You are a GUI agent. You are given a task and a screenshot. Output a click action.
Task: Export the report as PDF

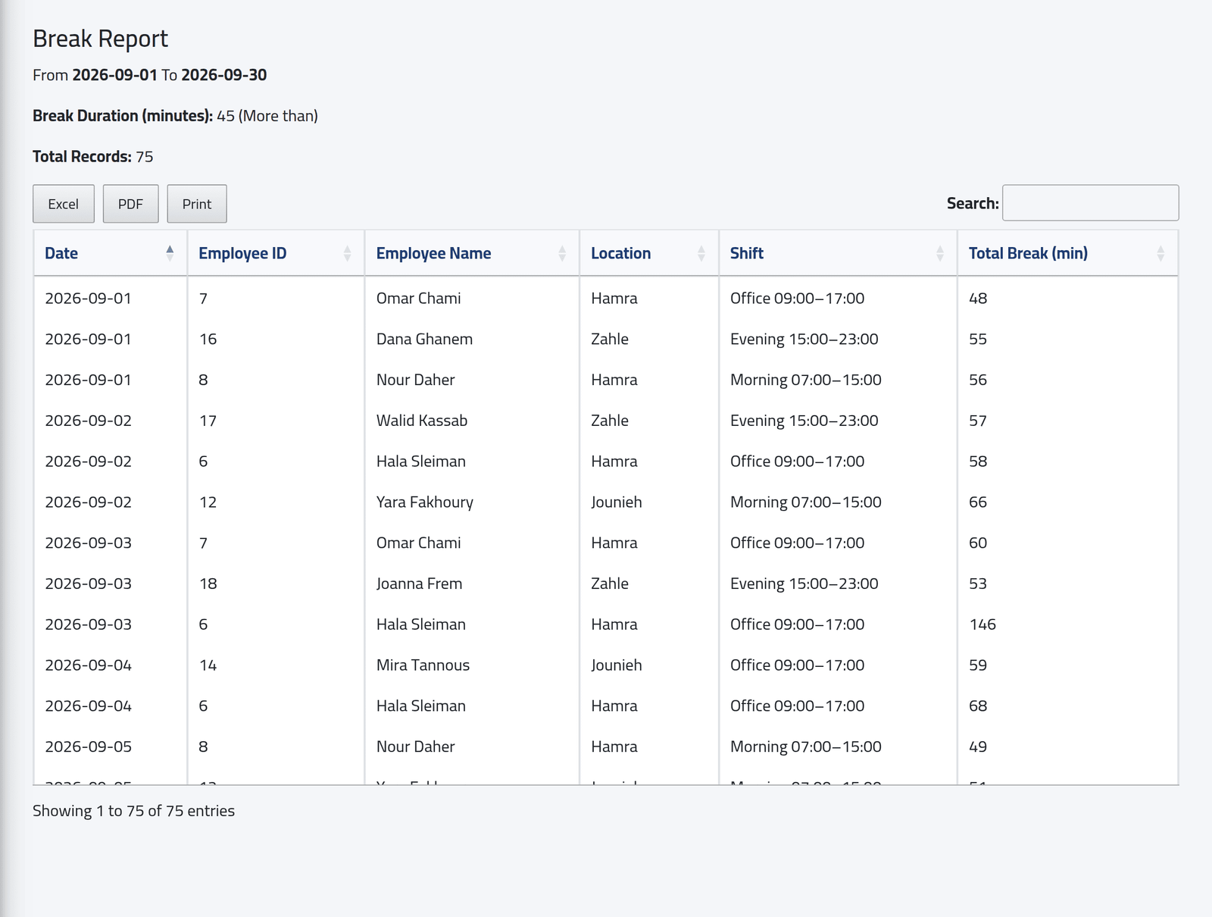coord(130,204)
